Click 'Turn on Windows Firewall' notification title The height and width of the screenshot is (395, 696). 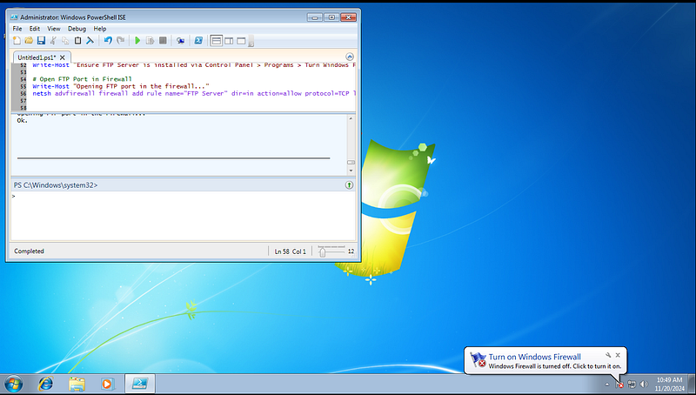534,357
